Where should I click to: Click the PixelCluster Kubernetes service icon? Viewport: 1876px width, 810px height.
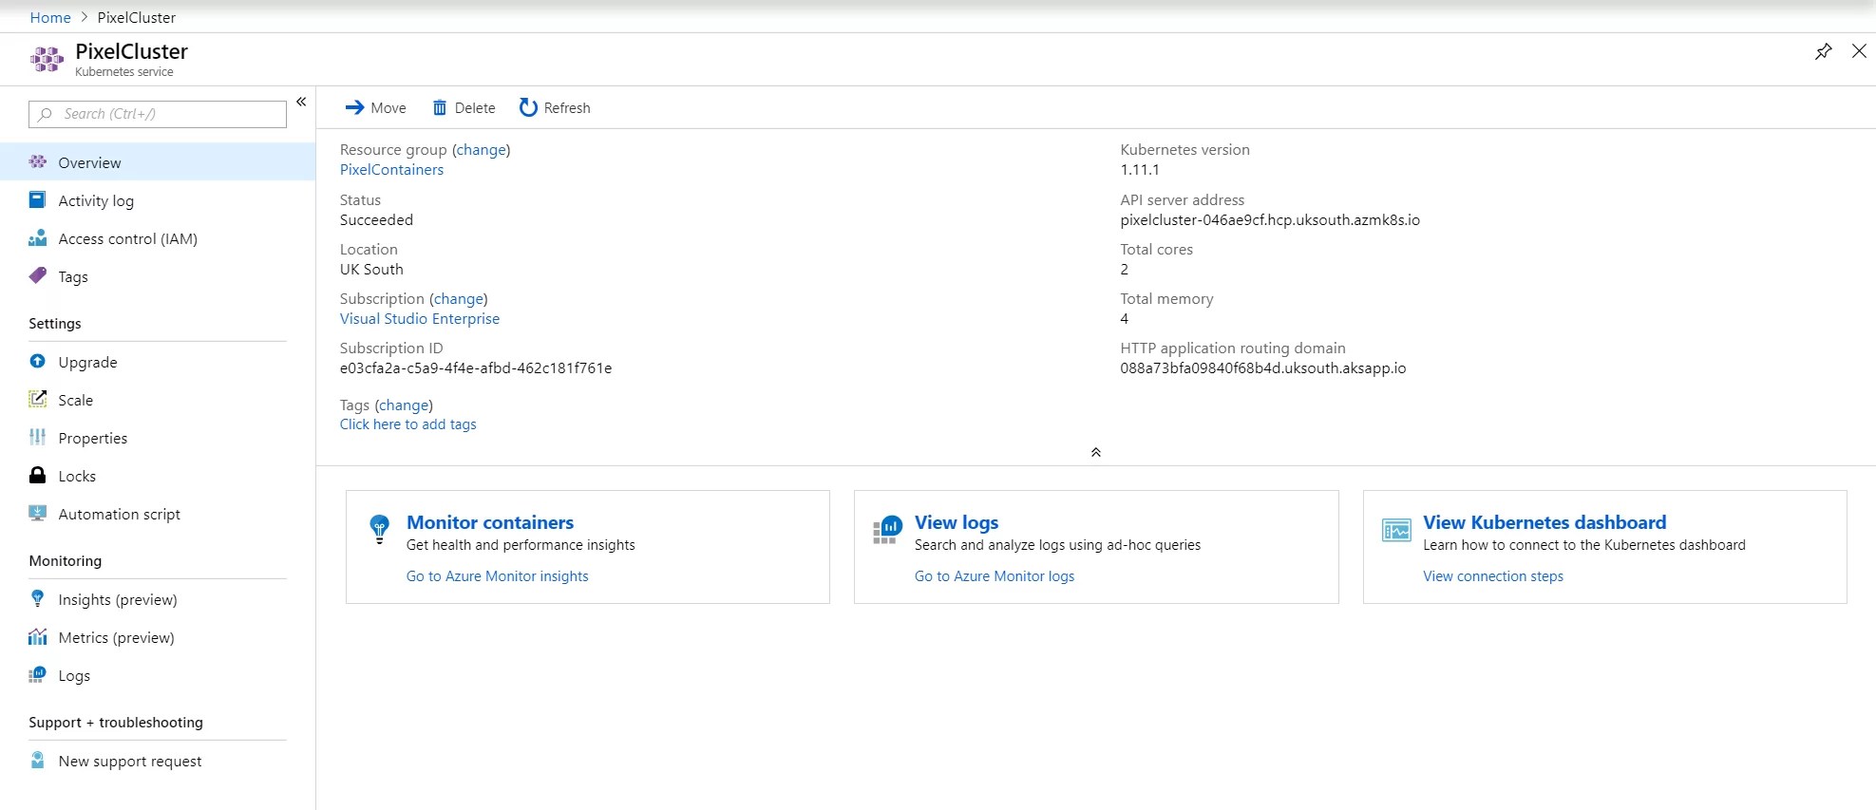click(x=47, y=60)
